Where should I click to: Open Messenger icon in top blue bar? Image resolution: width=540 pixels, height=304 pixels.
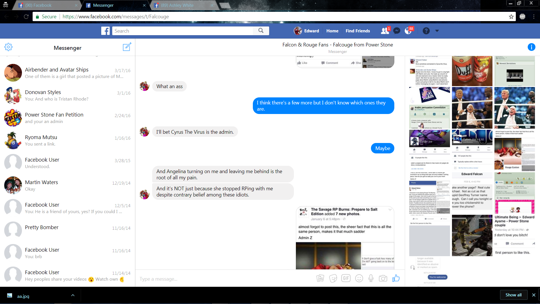tap(397, 31)
